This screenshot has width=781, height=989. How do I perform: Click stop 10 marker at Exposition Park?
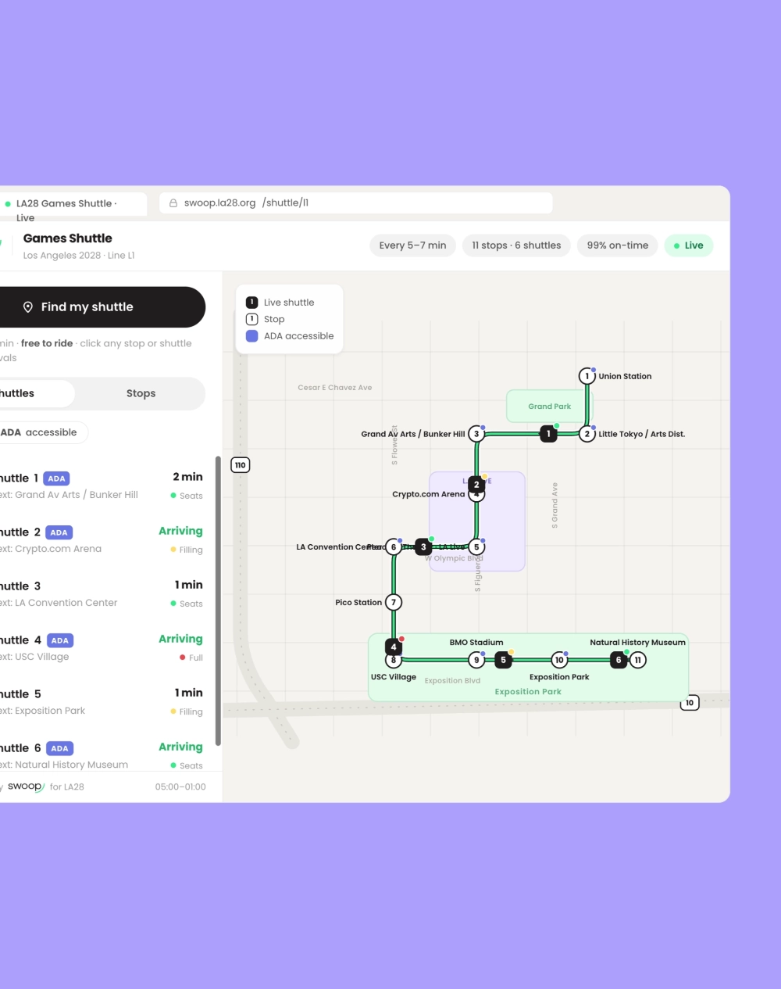pos(559,660)
